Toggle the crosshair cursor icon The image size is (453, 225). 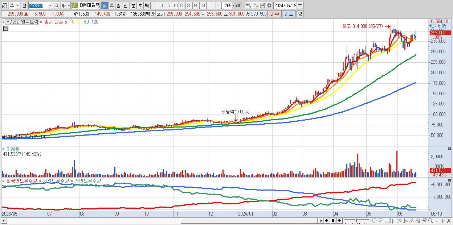tap(393, 221)
